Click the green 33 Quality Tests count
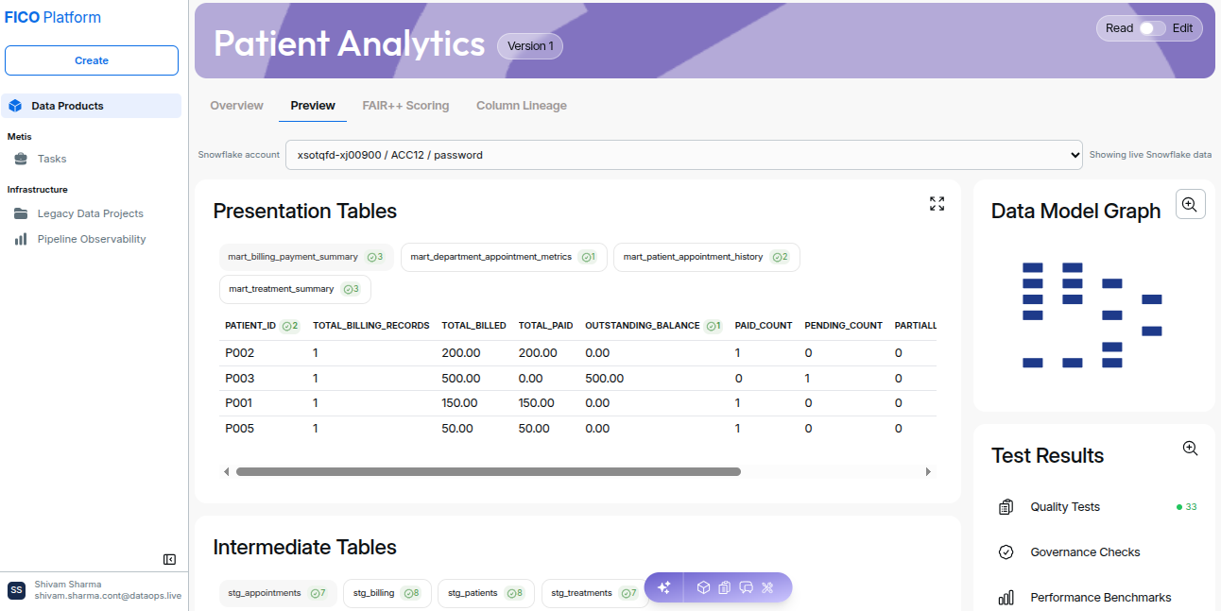 1187,507
